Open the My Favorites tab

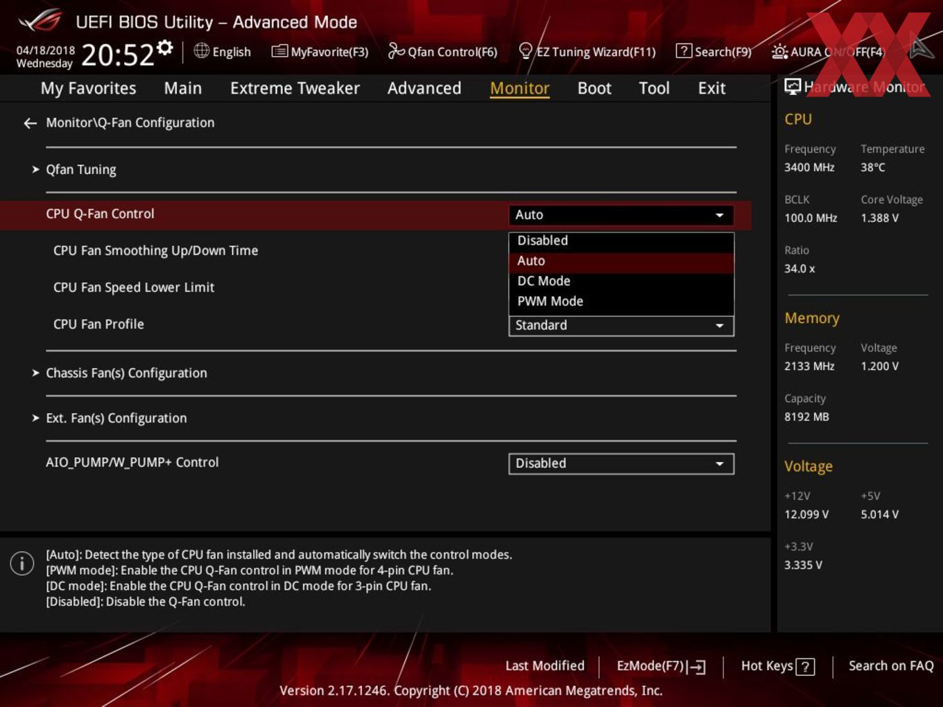pyautogui.click(x=89, y=88)
